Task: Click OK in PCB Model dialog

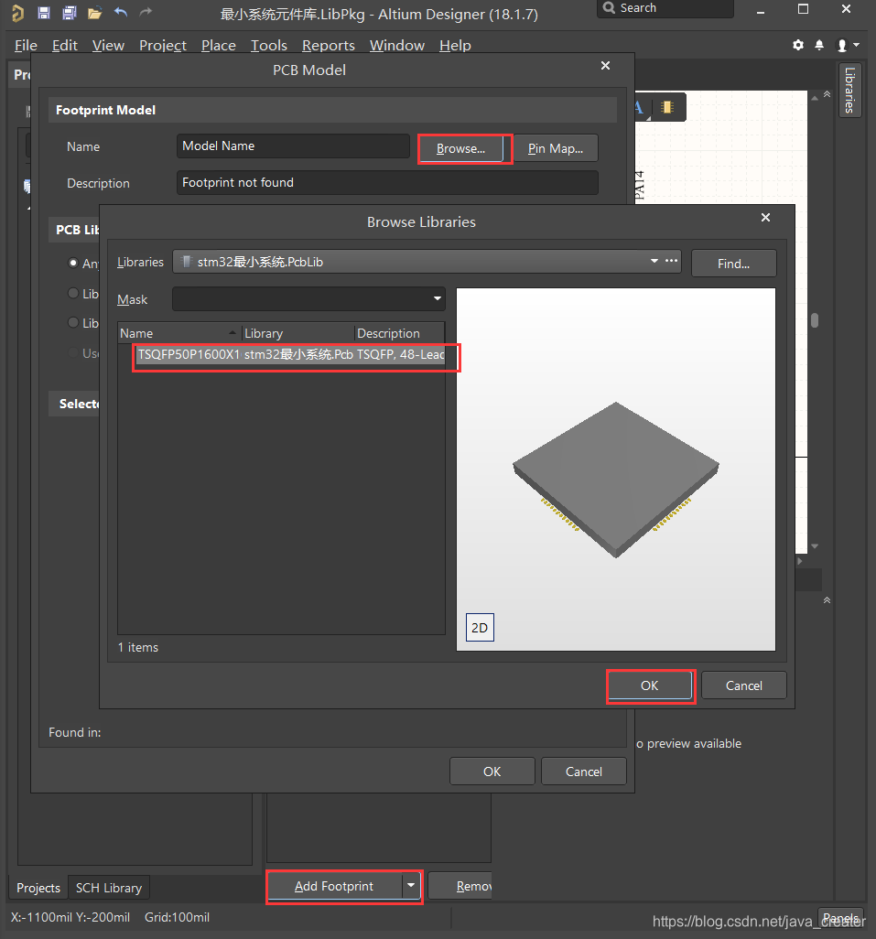Action: point(492,772)
